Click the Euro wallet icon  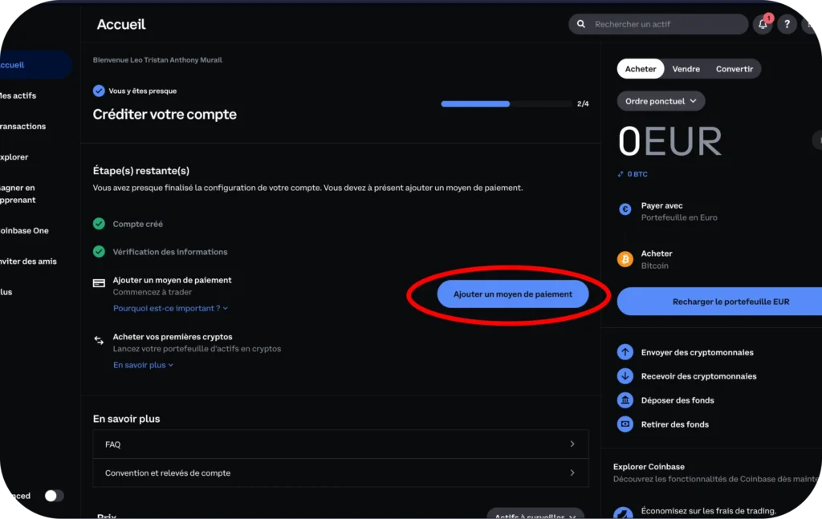tap(625, 209)
